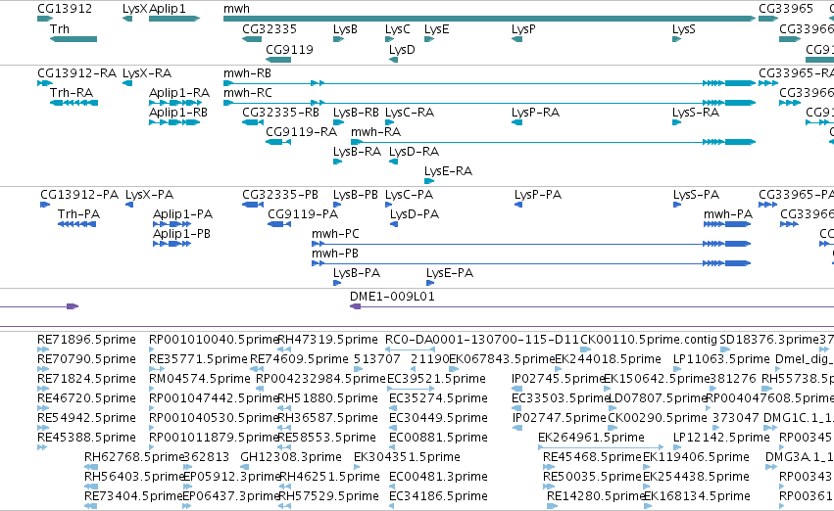This screenshot has width=834, height=511.
Task: Select the LysX gene label
Action: (x=134, y=9)
